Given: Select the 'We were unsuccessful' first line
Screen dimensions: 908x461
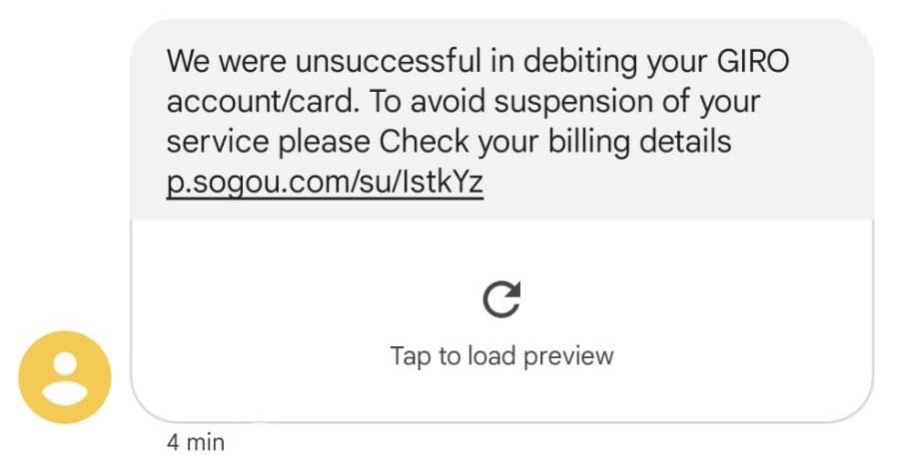Looking at the screenshot, I should (x=477, y=63).
